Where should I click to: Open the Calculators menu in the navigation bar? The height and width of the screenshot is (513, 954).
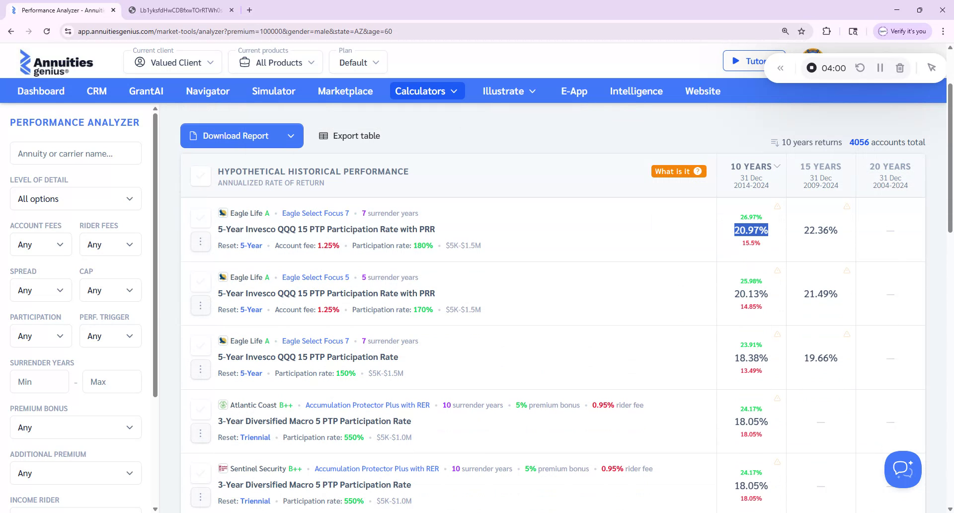426,91
